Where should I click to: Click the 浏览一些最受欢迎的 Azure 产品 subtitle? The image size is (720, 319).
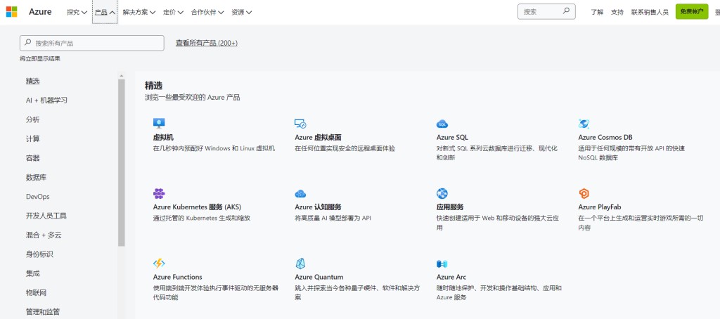click(193, 97)
